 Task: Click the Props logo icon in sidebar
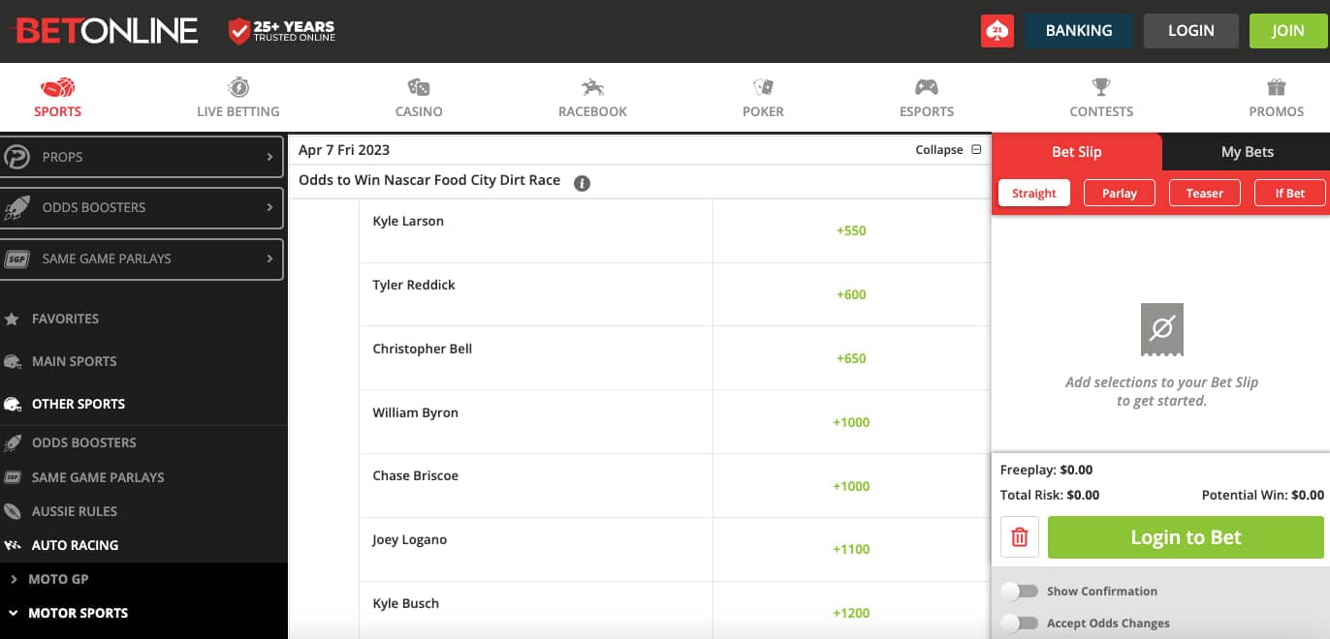point(16,157)
